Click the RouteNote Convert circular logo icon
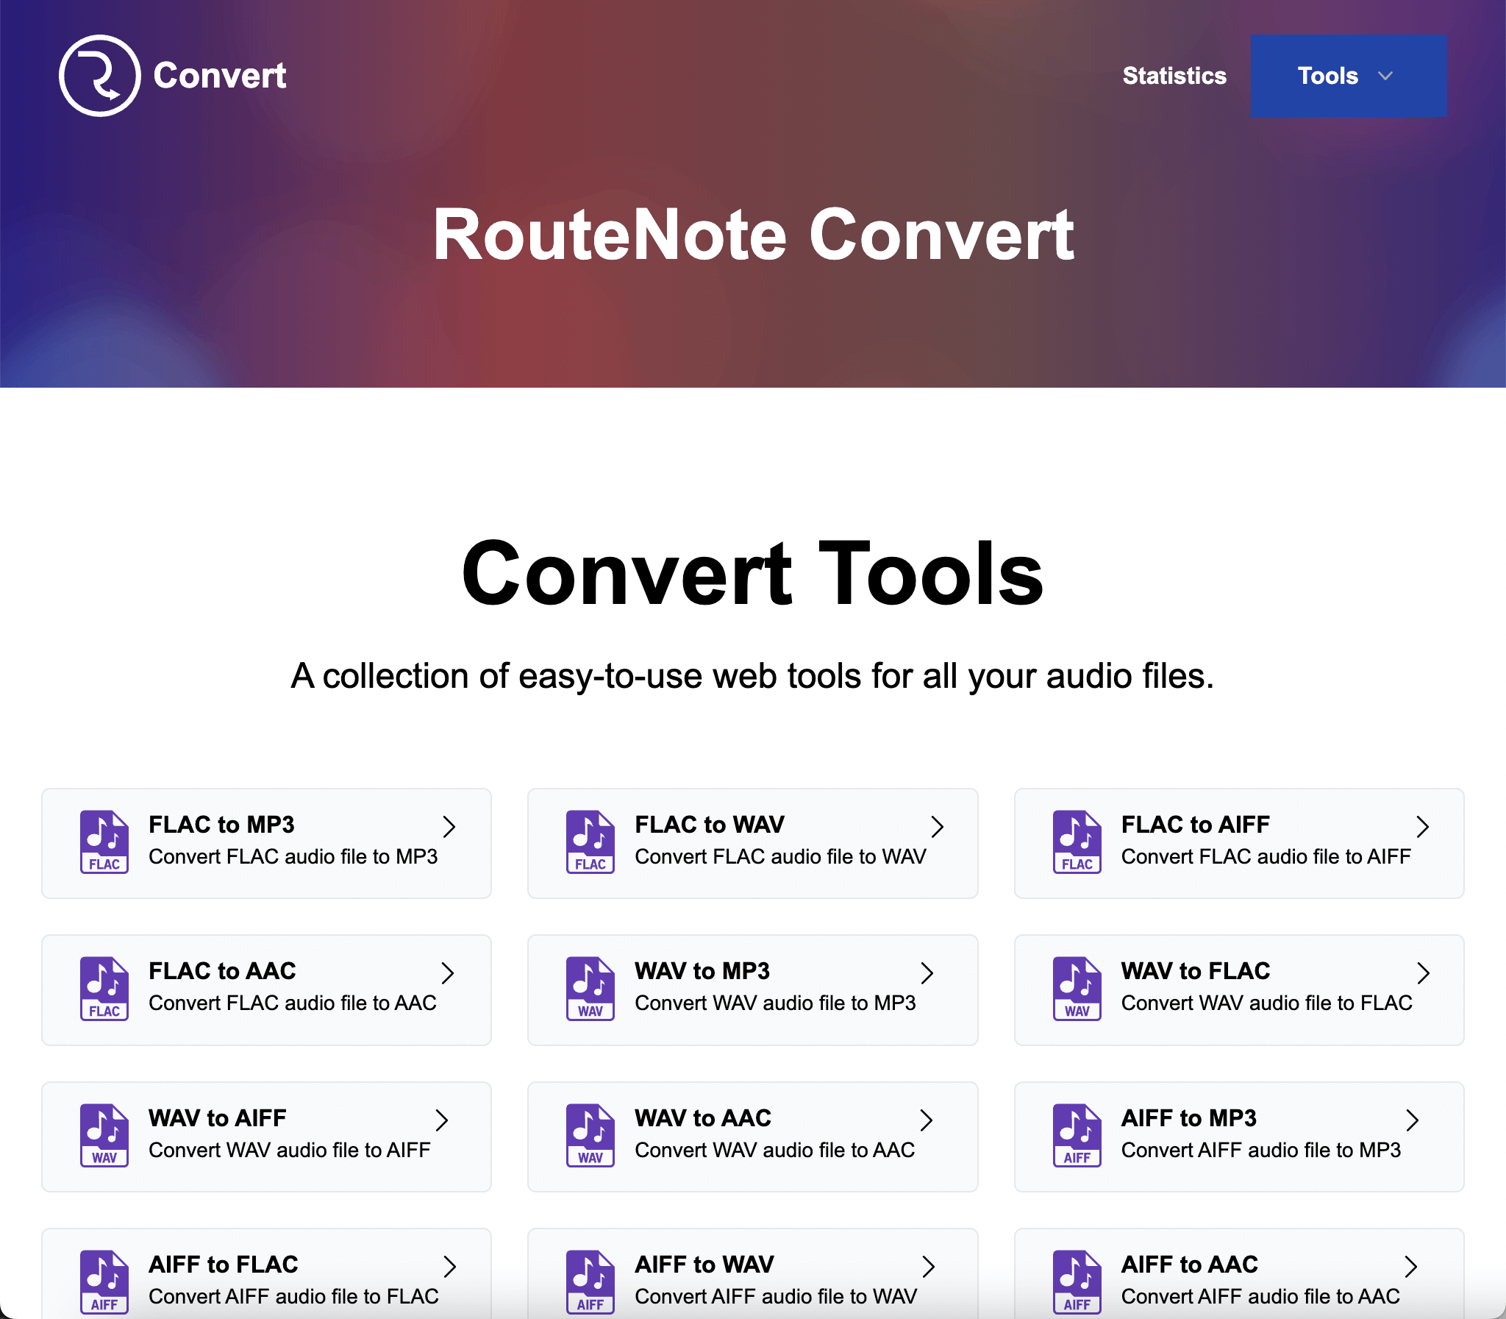The height and width of the screenshot is (1319, 1506). [x=99, y=76]
